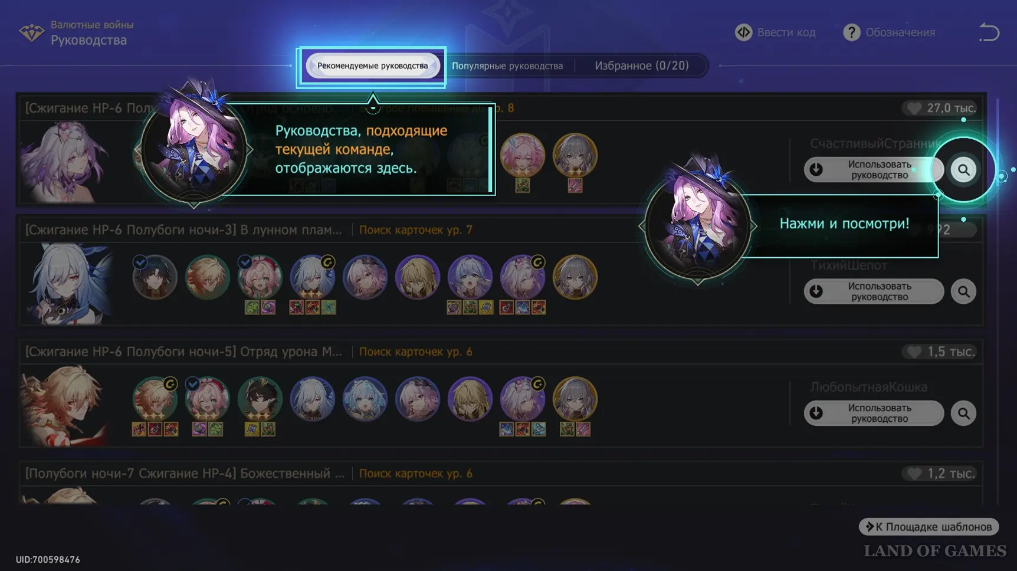Switch to Популярные руководства tab
The width and height of the screenshot is (1017, 571).
click(x=507, y=65)
